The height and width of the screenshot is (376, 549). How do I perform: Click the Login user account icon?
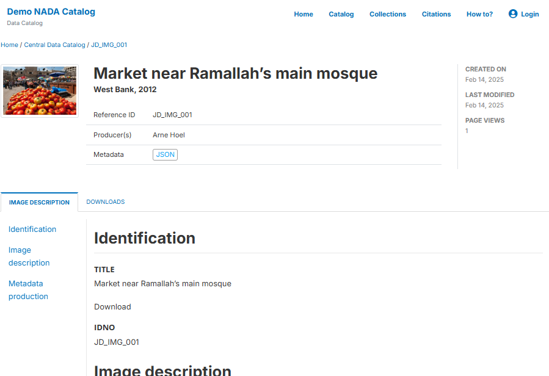coord(513,14)
